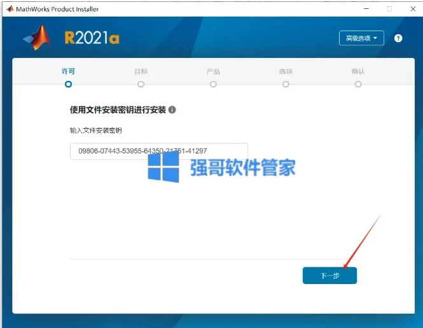
Task: Click the info icon beside the install key heading
Action: [x=172, y=110]
